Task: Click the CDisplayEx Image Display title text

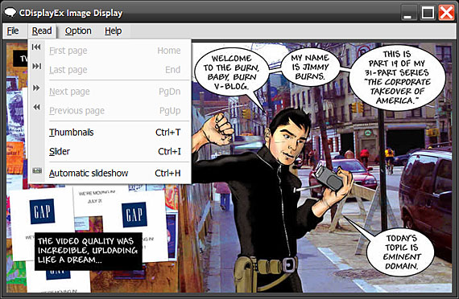Action: [x=71, y=13]
